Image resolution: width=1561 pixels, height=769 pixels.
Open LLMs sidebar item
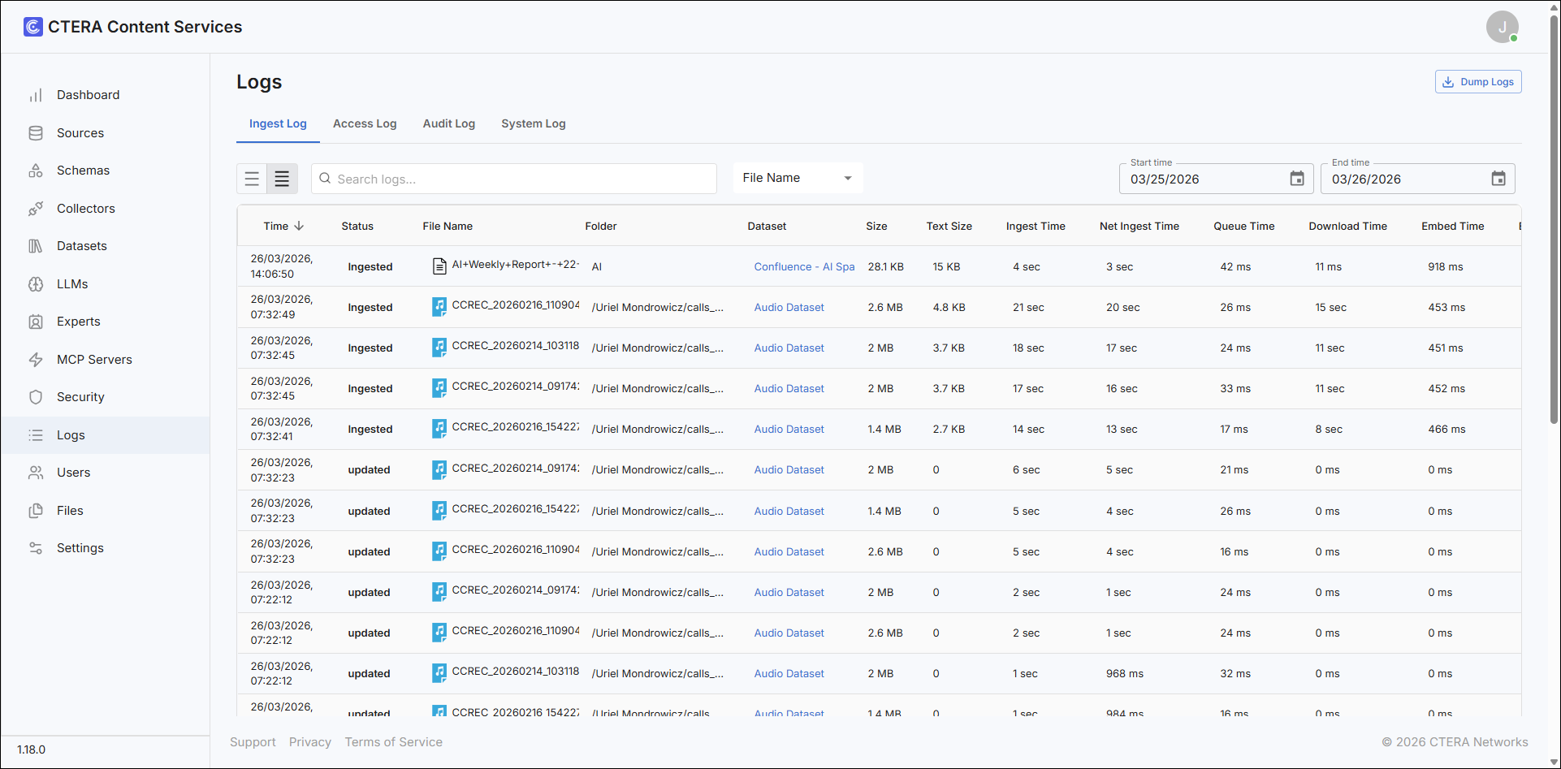[x=105, y=284]
